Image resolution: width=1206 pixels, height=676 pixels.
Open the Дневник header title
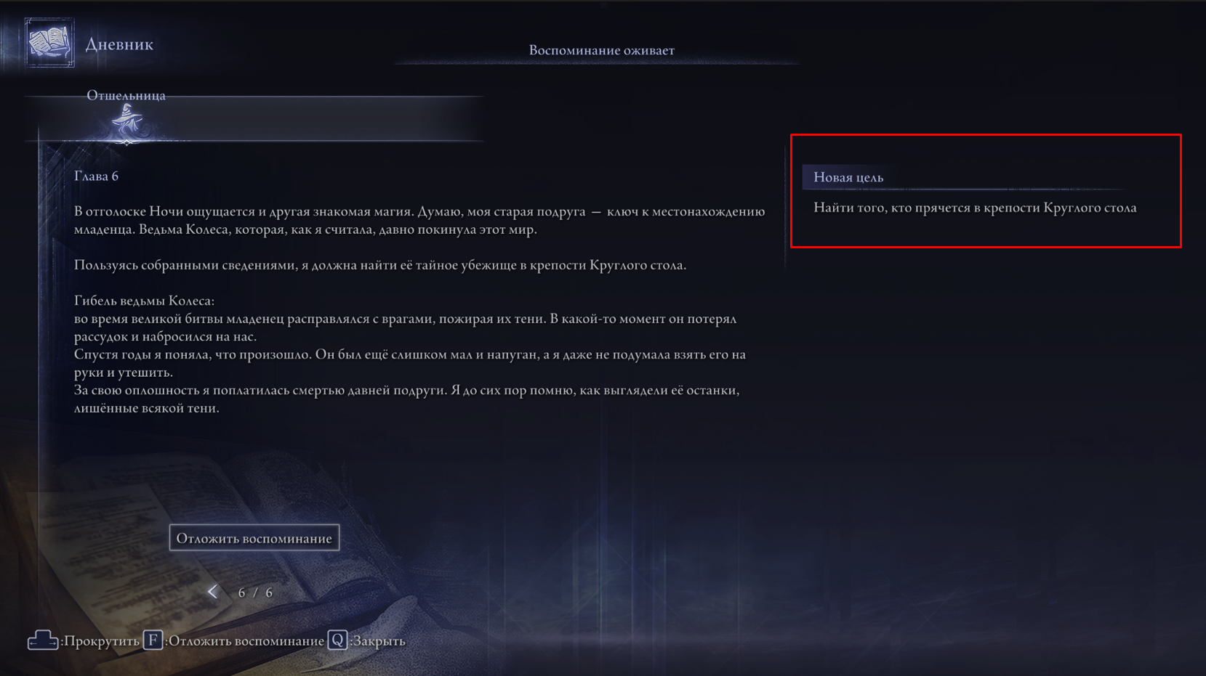(x=119, y=44)
